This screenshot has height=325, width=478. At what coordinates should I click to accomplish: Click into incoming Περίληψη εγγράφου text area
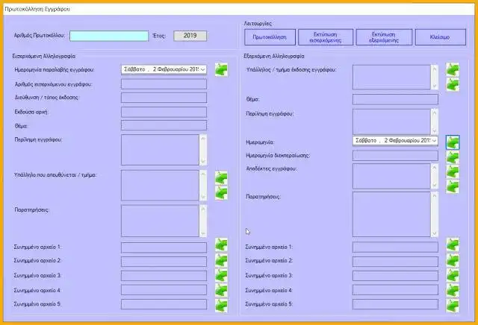[x=160, y=150]
